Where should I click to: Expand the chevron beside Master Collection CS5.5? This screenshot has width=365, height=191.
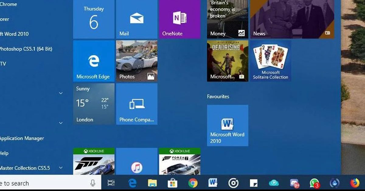(x=61, y=167)
